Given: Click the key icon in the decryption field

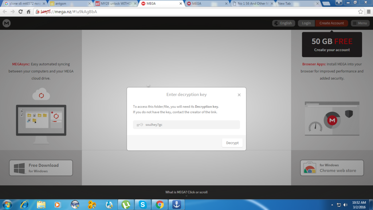Looking at the screenshot, I should pyautogui.click(x=140, y=125).
